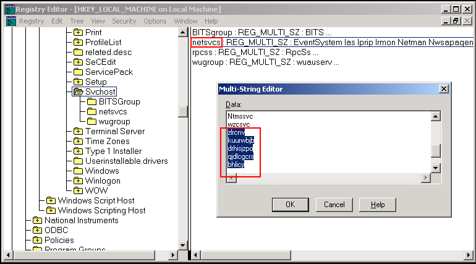Open the Window menu
The width and height of the screenshot is (476, 264).
point(185,21)
